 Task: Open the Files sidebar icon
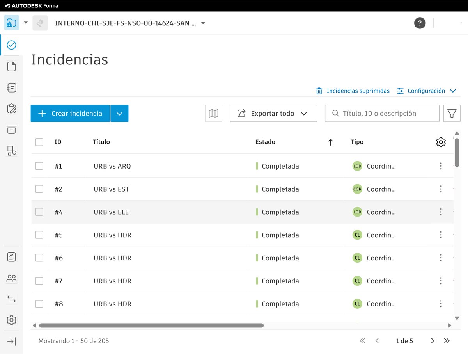pyautogui.click(x=12, y=66)
